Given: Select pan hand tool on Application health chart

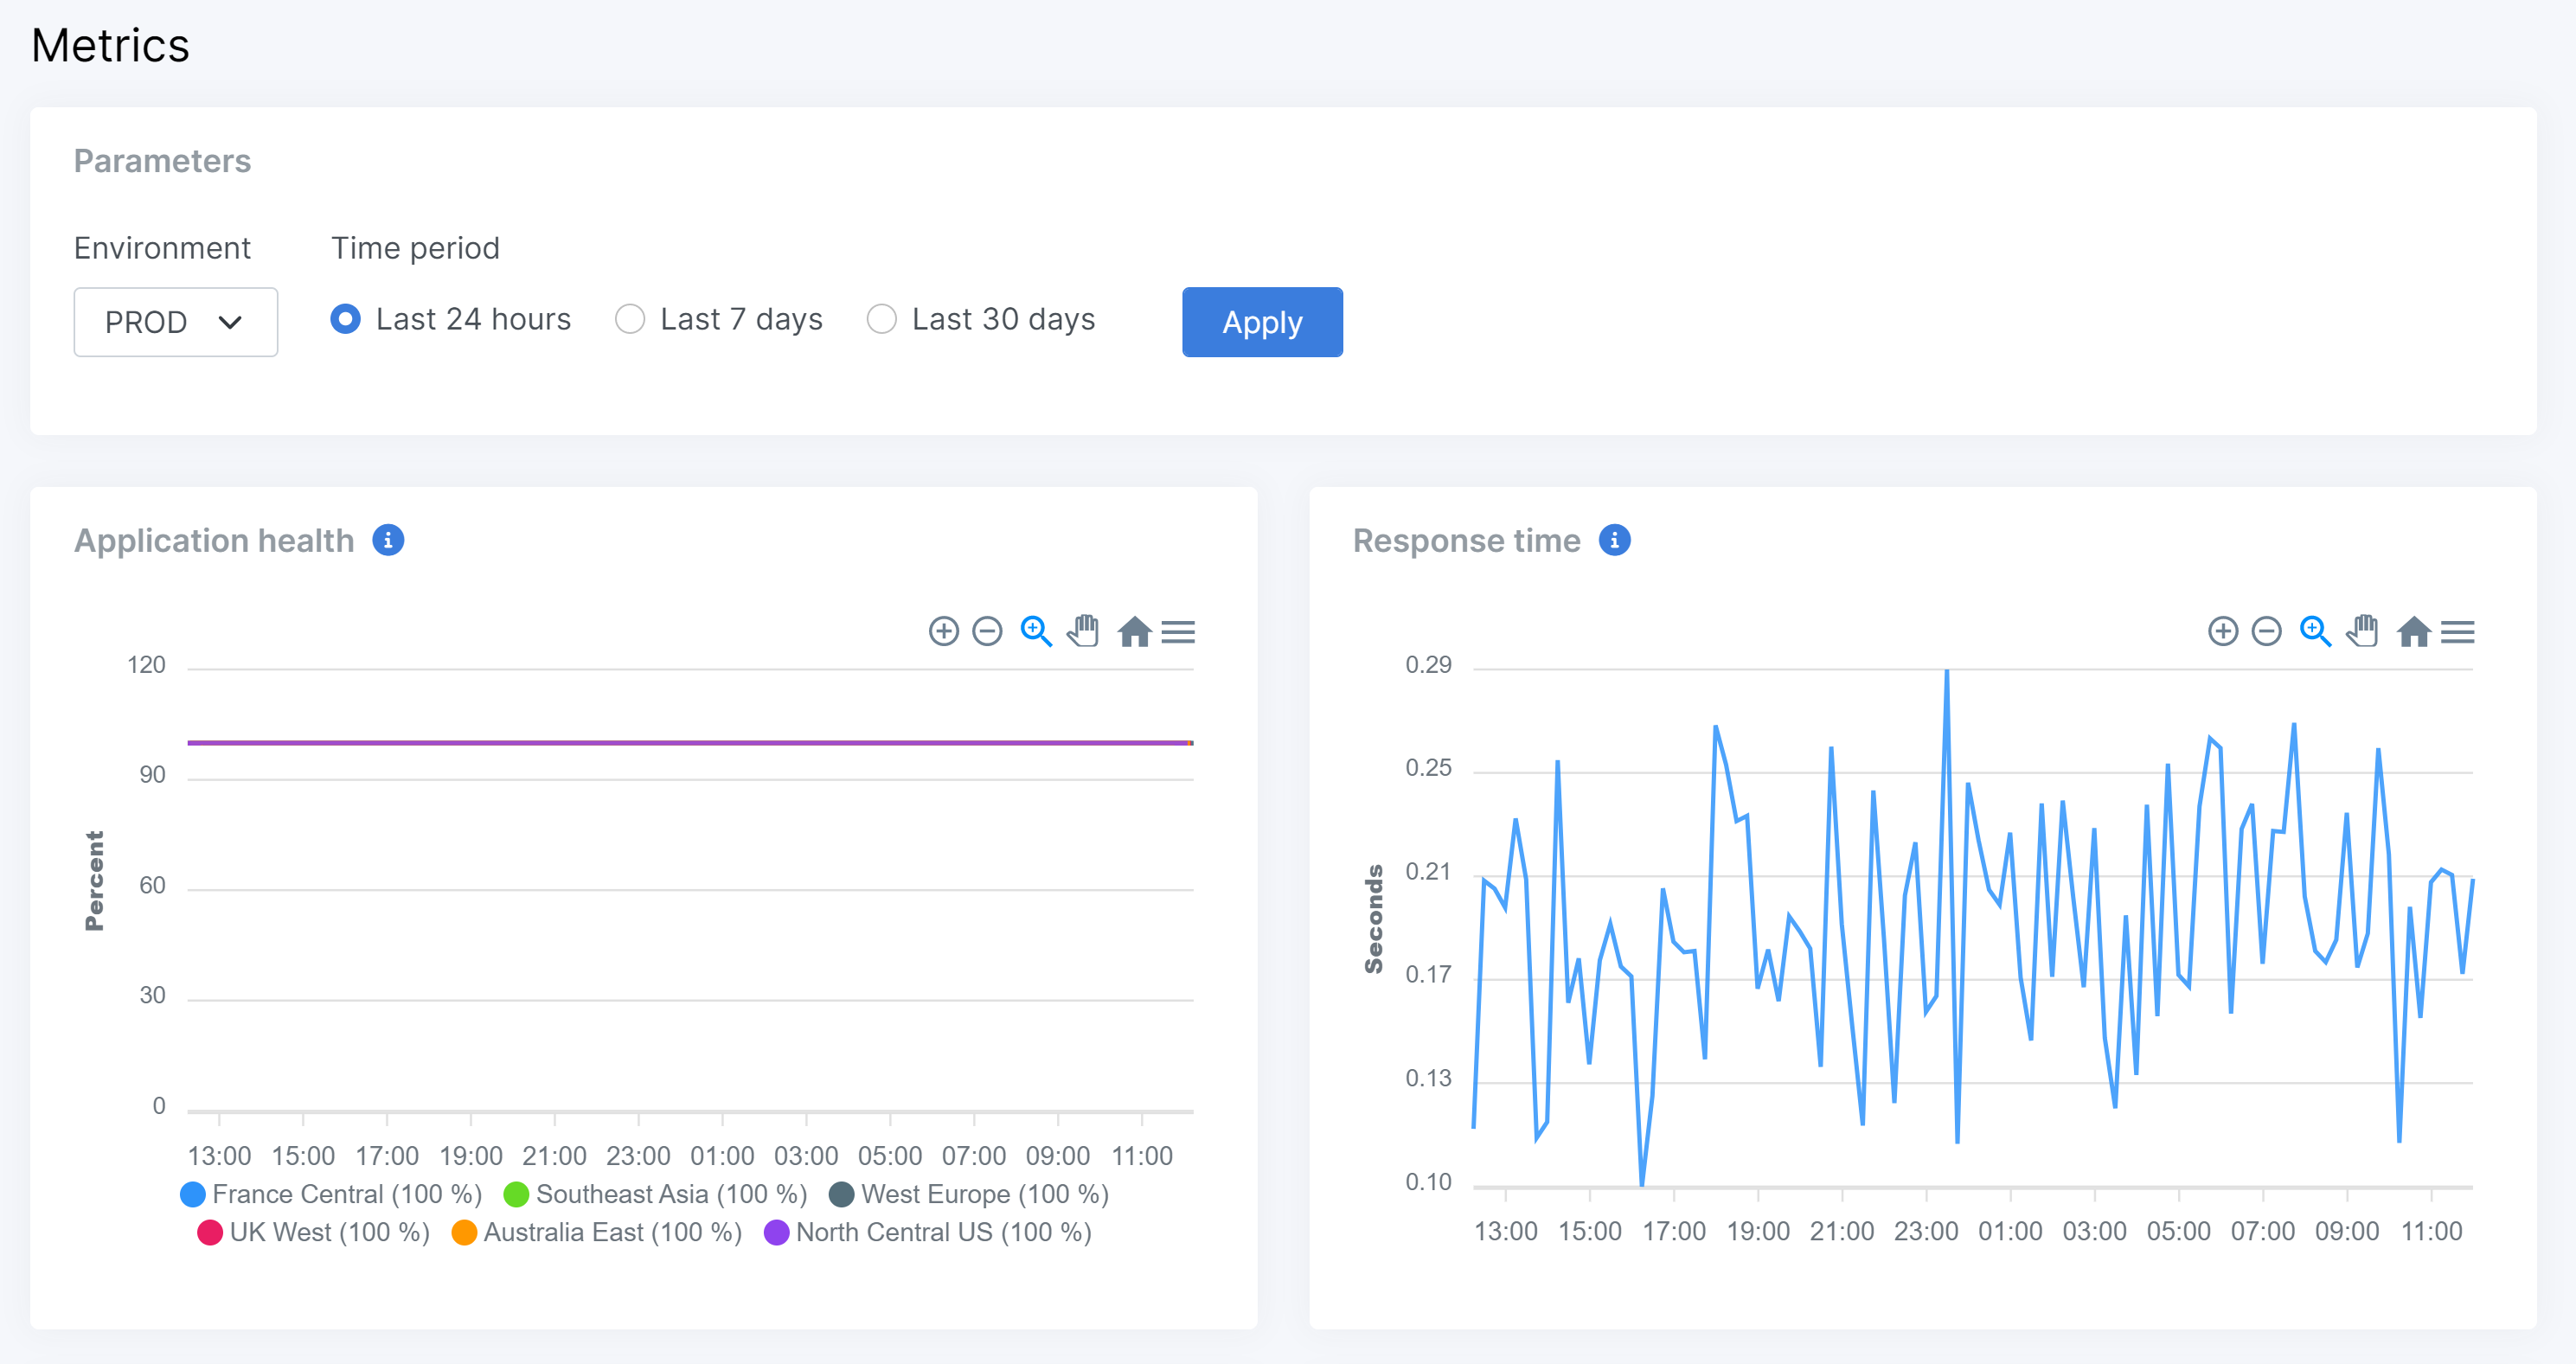Looking at the screenshot, I should (1083, 631).
